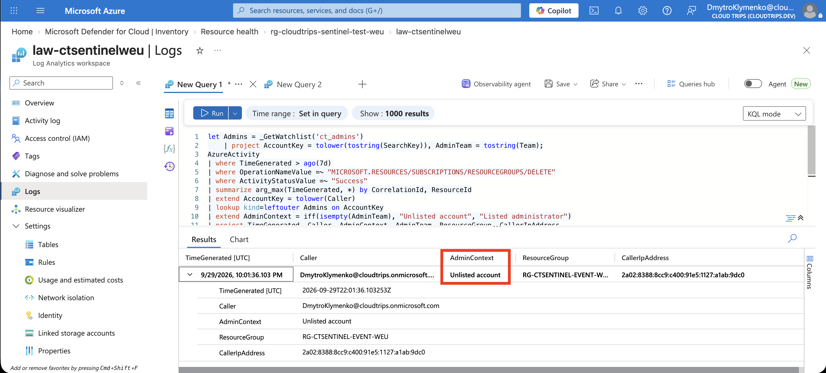This screenshot has height=373, width=826.
Task: Open the Query history clock icon
Action: point(169,166)
